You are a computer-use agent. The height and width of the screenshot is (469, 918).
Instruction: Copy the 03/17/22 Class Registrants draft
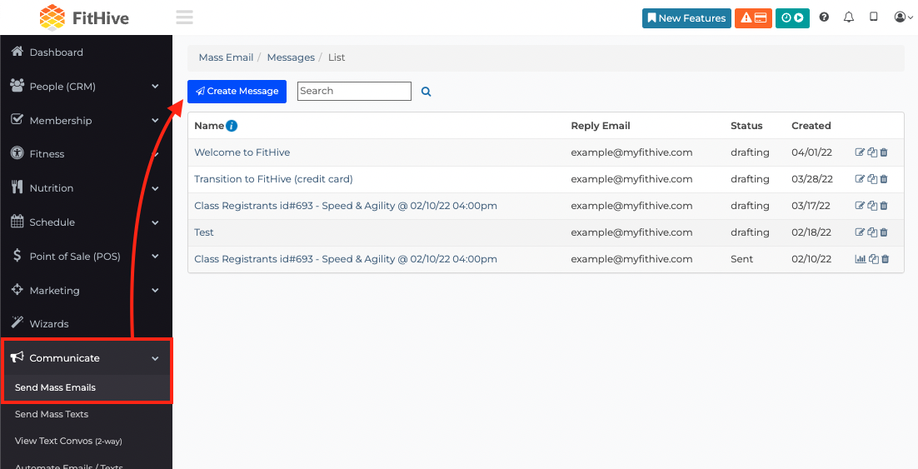[x=872, y=206]
